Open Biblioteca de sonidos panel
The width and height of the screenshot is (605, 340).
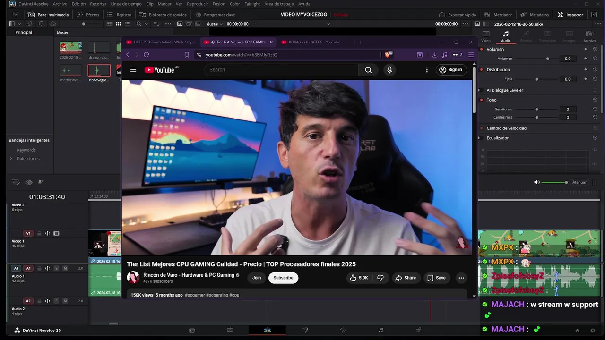coord(163,15)
